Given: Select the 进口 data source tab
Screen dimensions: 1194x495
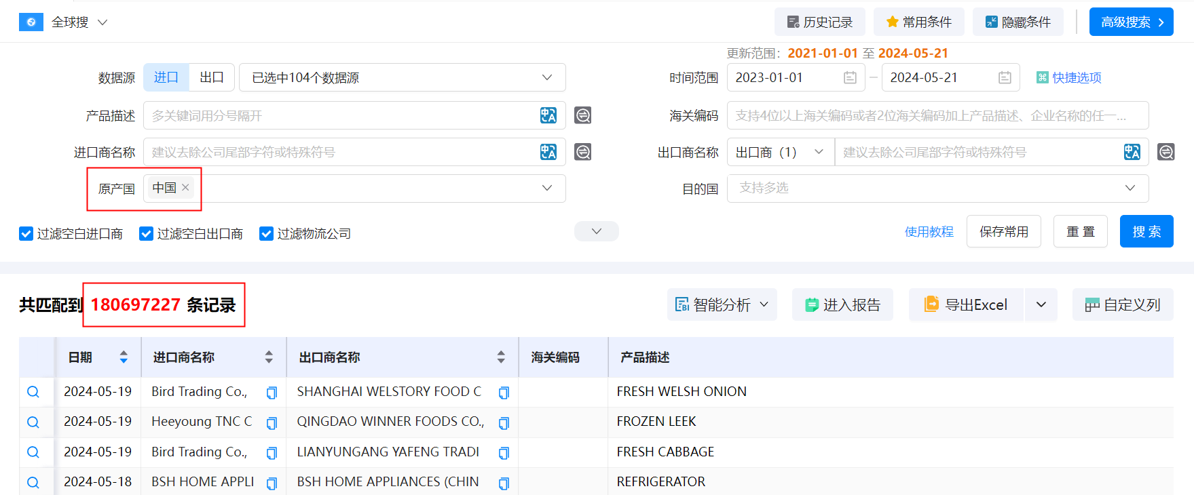Looking at the screenshot, I should pos(166,78).
